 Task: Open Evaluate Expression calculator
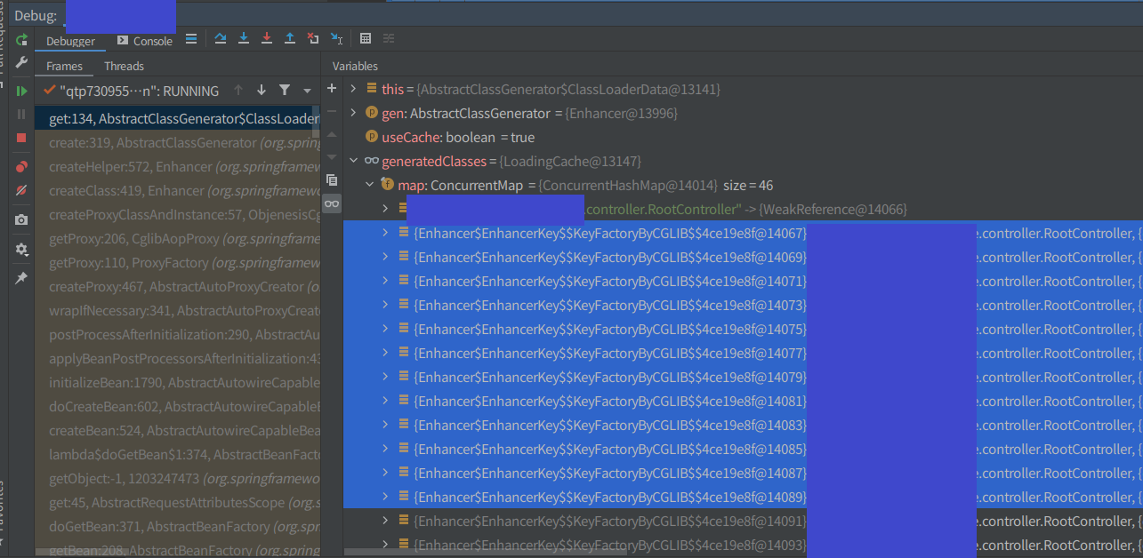click(x=366, y=39)
